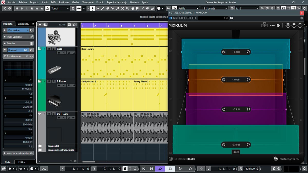This screenshot has height=173, width=308.
Task: Solo the E Piano track
Action: click(x=53, y=81)
